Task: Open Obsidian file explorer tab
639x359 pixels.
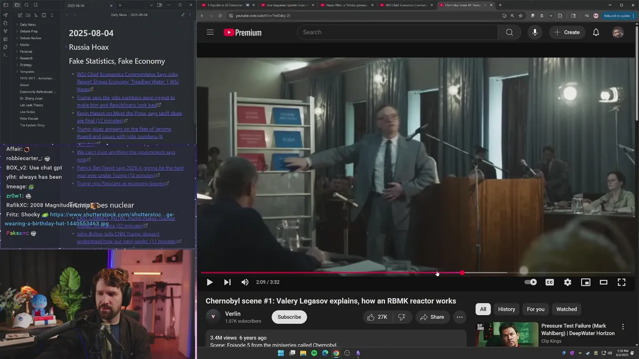Action: pyautogui.click(x=17, y=5)
